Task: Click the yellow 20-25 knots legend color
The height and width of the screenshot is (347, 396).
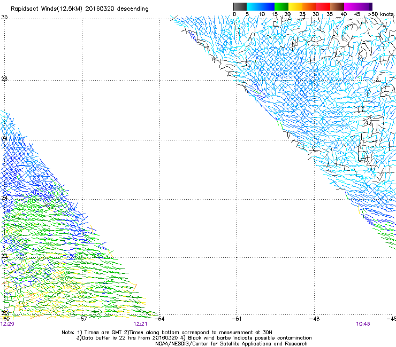Action: [295, 6]
